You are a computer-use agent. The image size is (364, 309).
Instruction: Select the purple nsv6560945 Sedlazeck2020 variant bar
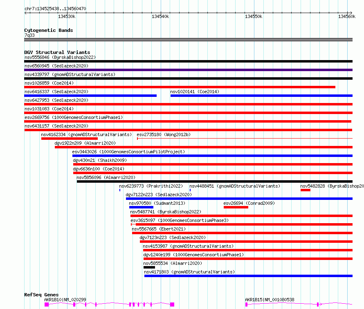[x=188, y=70]
